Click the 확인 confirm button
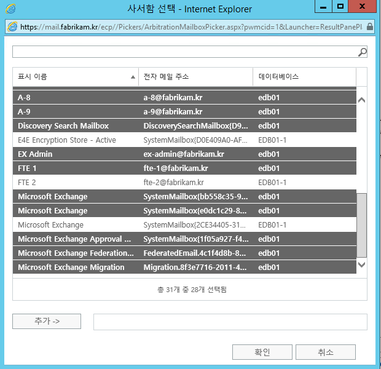Screen dimensions: 381x369 [262, 352]
